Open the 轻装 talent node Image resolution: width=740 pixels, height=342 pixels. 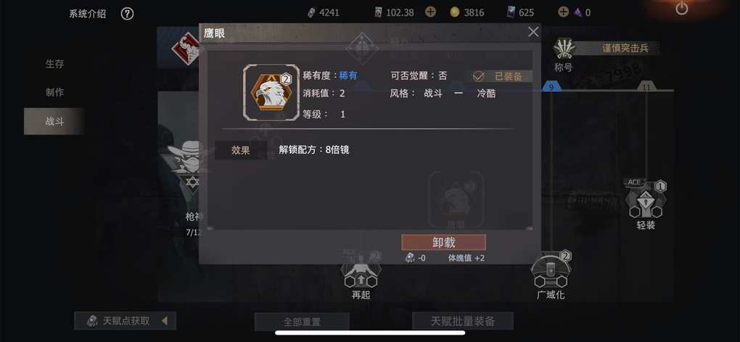[x=645, y=200]
